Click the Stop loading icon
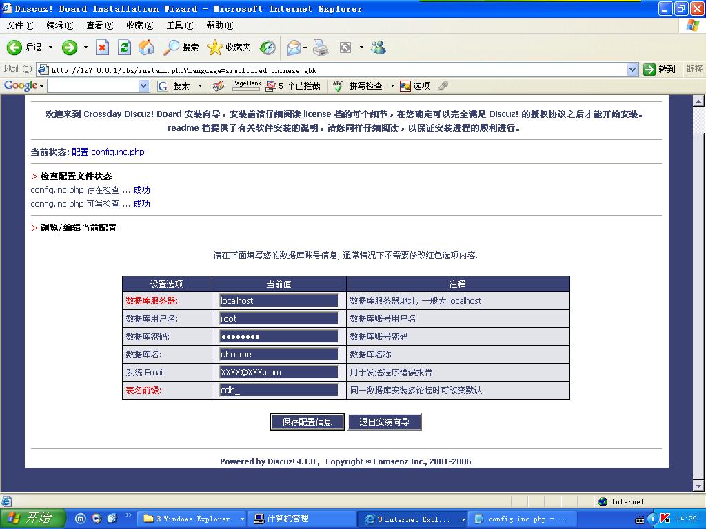 coord(102,47)
